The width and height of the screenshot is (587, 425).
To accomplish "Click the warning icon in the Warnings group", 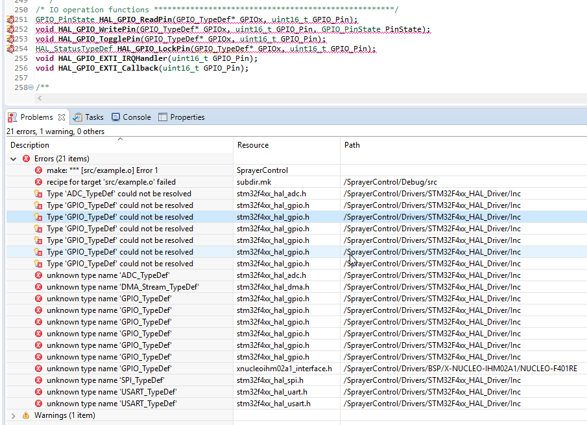I will pyautogui.click(x=26, y=415).
